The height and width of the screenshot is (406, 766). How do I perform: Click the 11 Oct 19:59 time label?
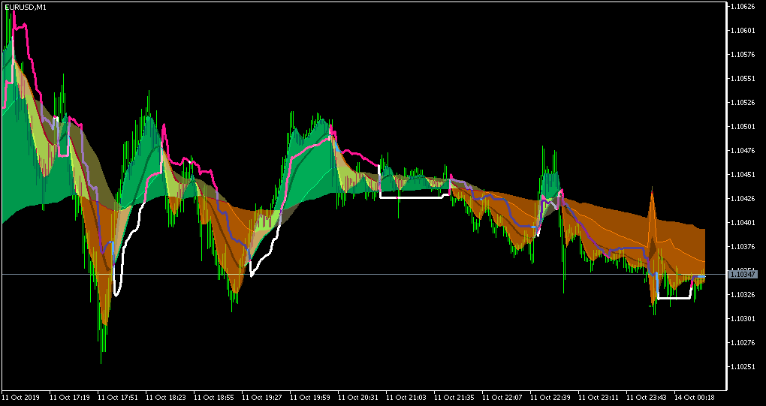tap(309, 397)
